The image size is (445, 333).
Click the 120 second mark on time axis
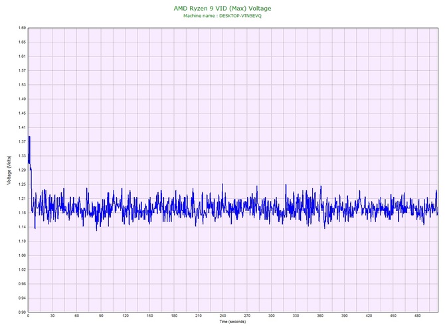126,316
